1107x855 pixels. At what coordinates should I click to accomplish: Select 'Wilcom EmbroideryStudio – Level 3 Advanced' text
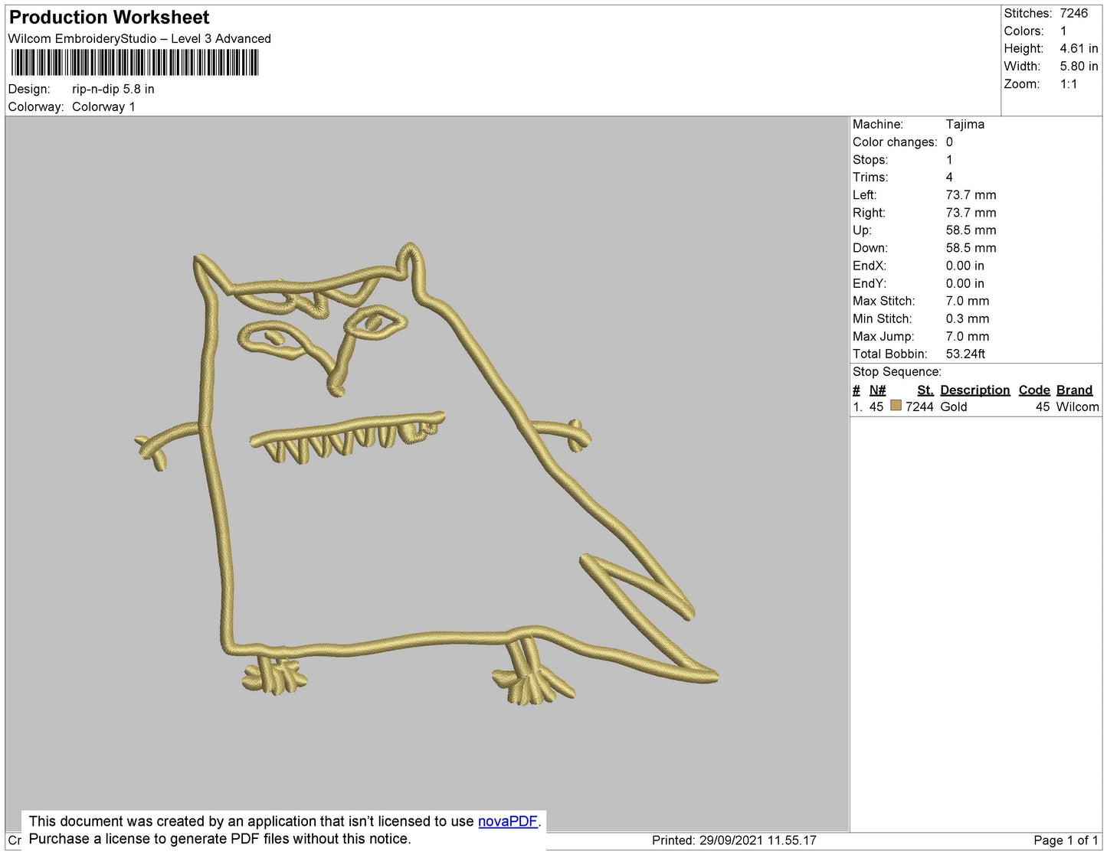point(139,38)
